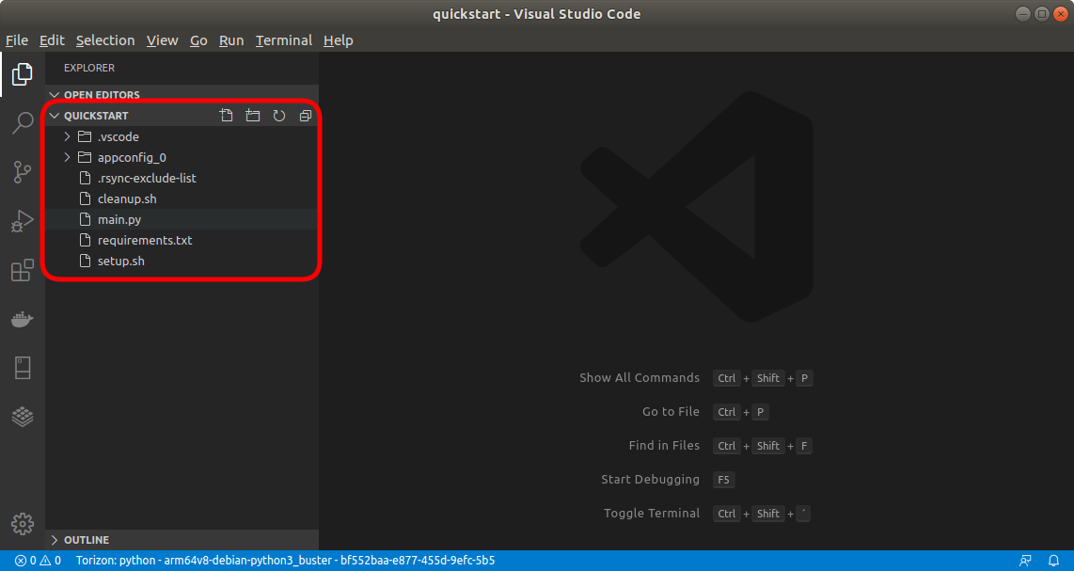Click the EXPLORER panel title
The image size is (1074, 571).
click(89, 68)
